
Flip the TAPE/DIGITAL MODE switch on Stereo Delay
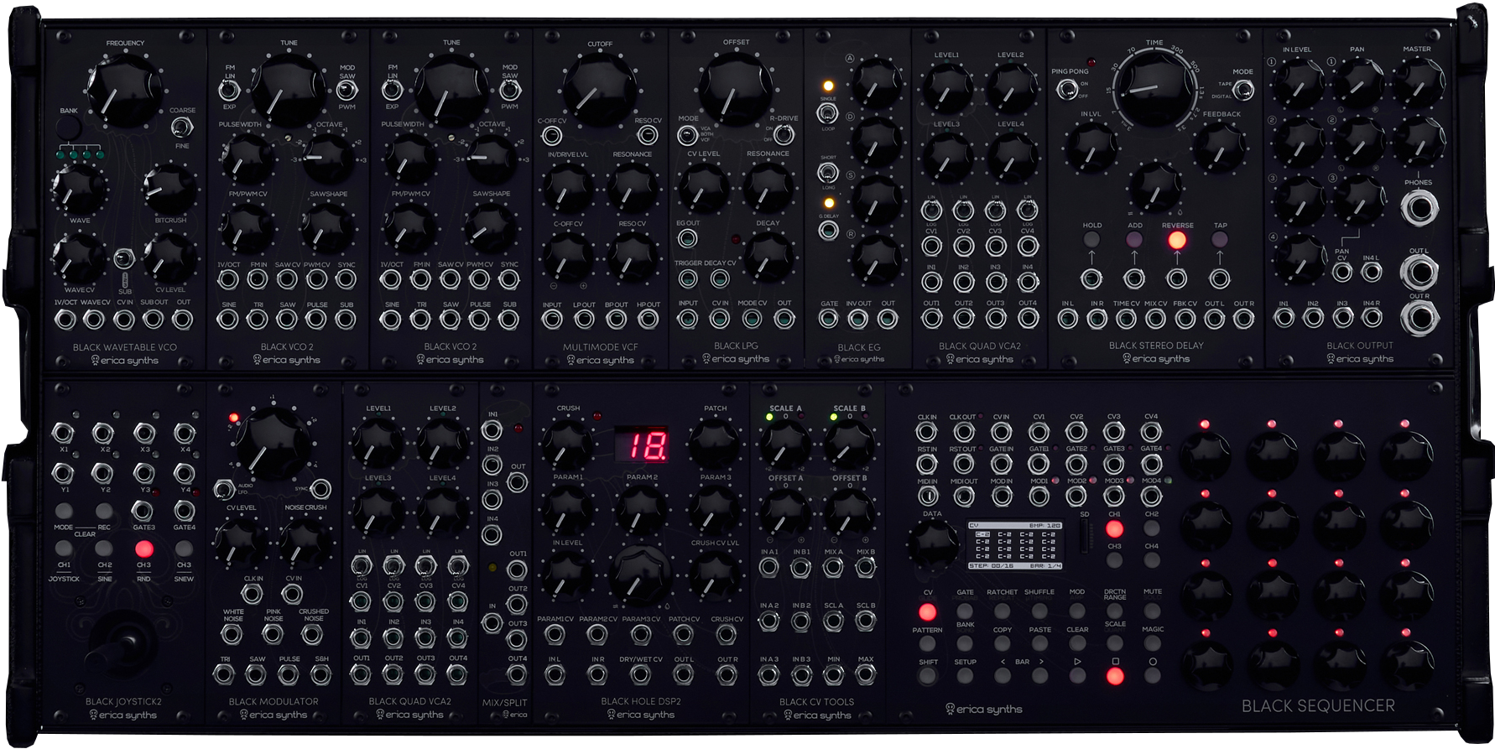(x=1242, y=89)
